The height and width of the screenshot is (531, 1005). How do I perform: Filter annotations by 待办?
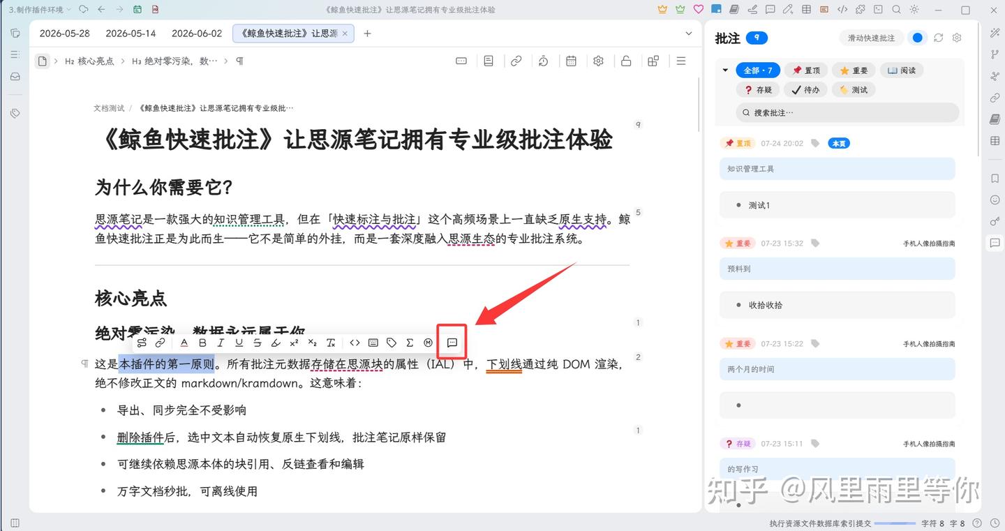(805, 90)
